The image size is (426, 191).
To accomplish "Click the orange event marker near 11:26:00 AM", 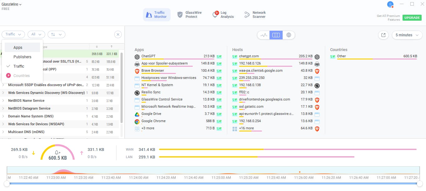I will coord(300,172).
